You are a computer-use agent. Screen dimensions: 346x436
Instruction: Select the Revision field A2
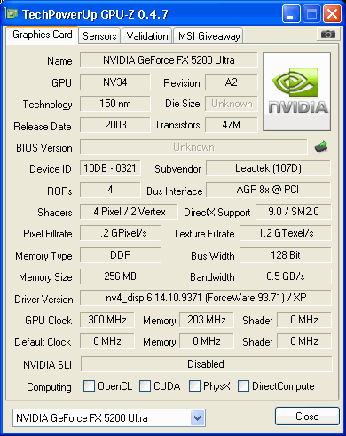pos(232,82)
